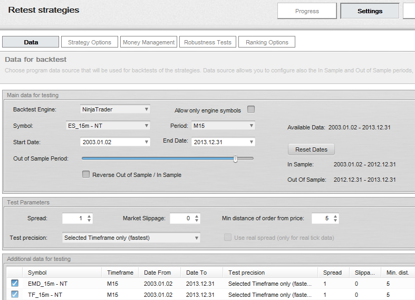Image resolution: width=415 pixels, height=300 pixels.
Task: Toggle Allow only engine symbols checkbox
Action: [x=251, y=109]
